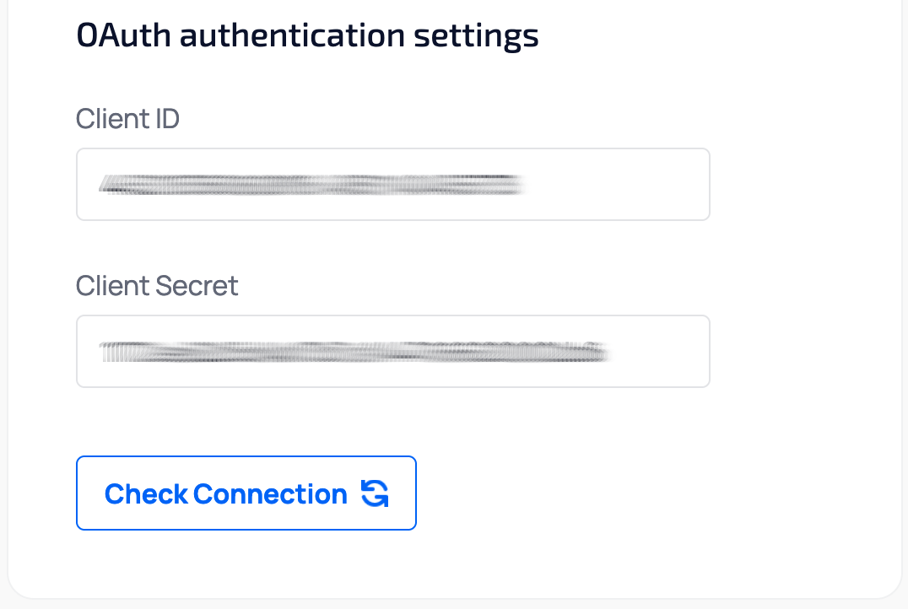This screenshot has height=609, width=908.
Task: Focus the Client Secret input field
Action: pos(392,352)
